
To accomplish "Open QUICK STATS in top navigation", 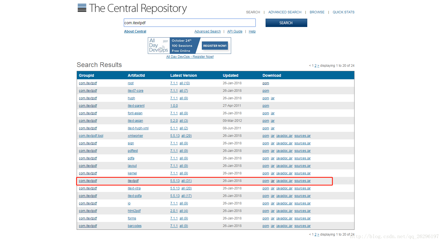I will [343, 12].
